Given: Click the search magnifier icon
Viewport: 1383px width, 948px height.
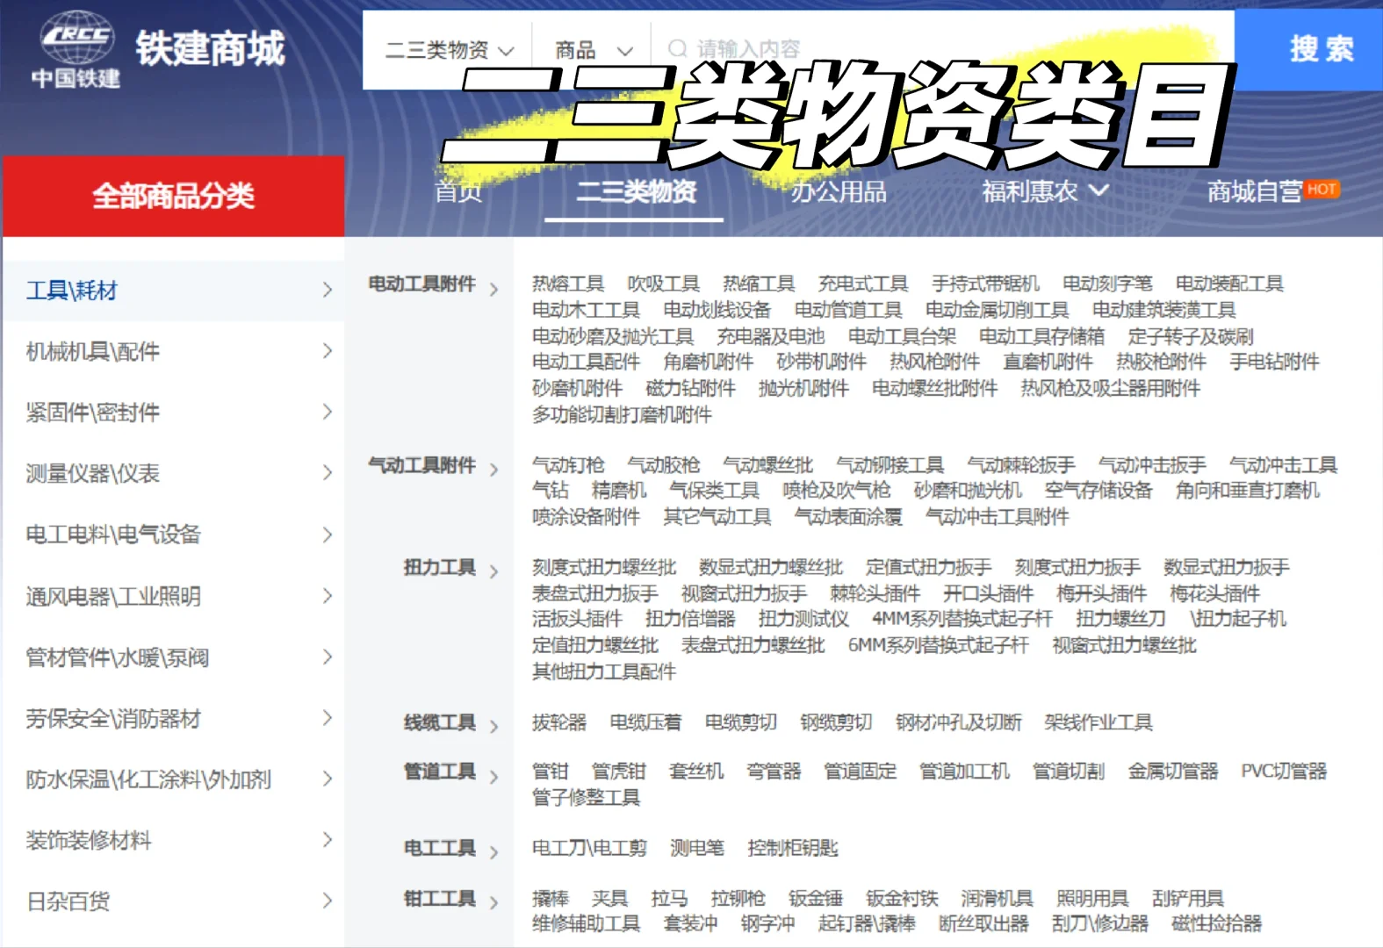Looking at the screenshot, I should click(x=677, y=49).
